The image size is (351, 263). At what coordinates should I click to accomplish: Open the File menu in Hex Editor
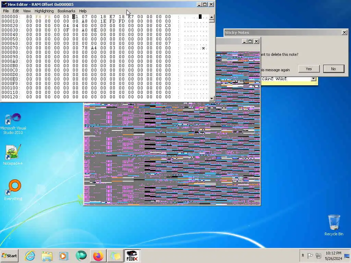point(6,11)
